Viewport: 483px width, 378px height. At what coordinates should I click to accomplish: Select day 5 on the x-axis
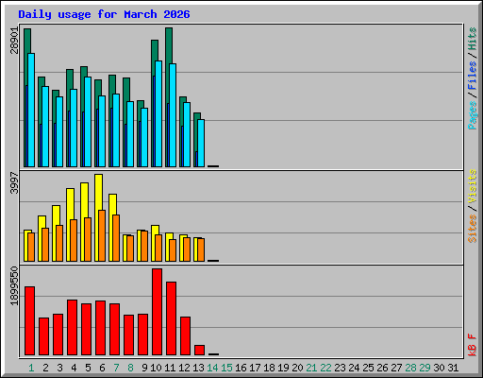click(88, 368)
